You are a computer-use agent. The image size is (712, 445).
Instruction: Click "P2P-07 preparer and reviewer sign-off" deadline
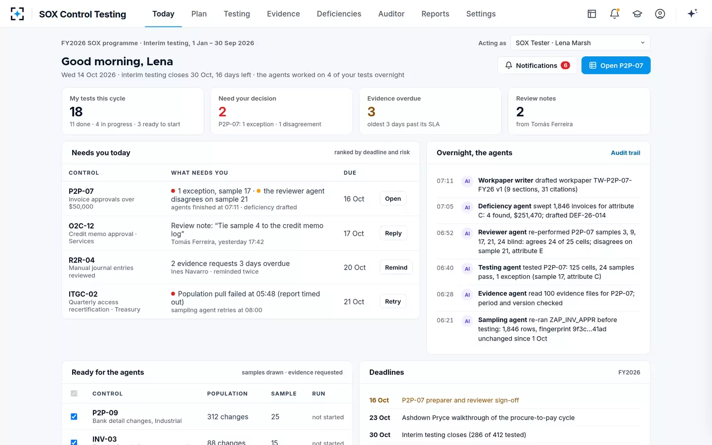pos(460,400)
